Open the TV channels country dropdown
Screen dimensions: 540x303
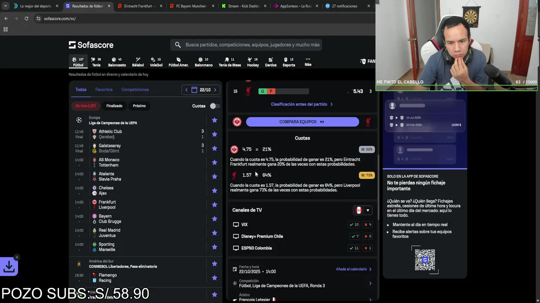coord(363,210)
